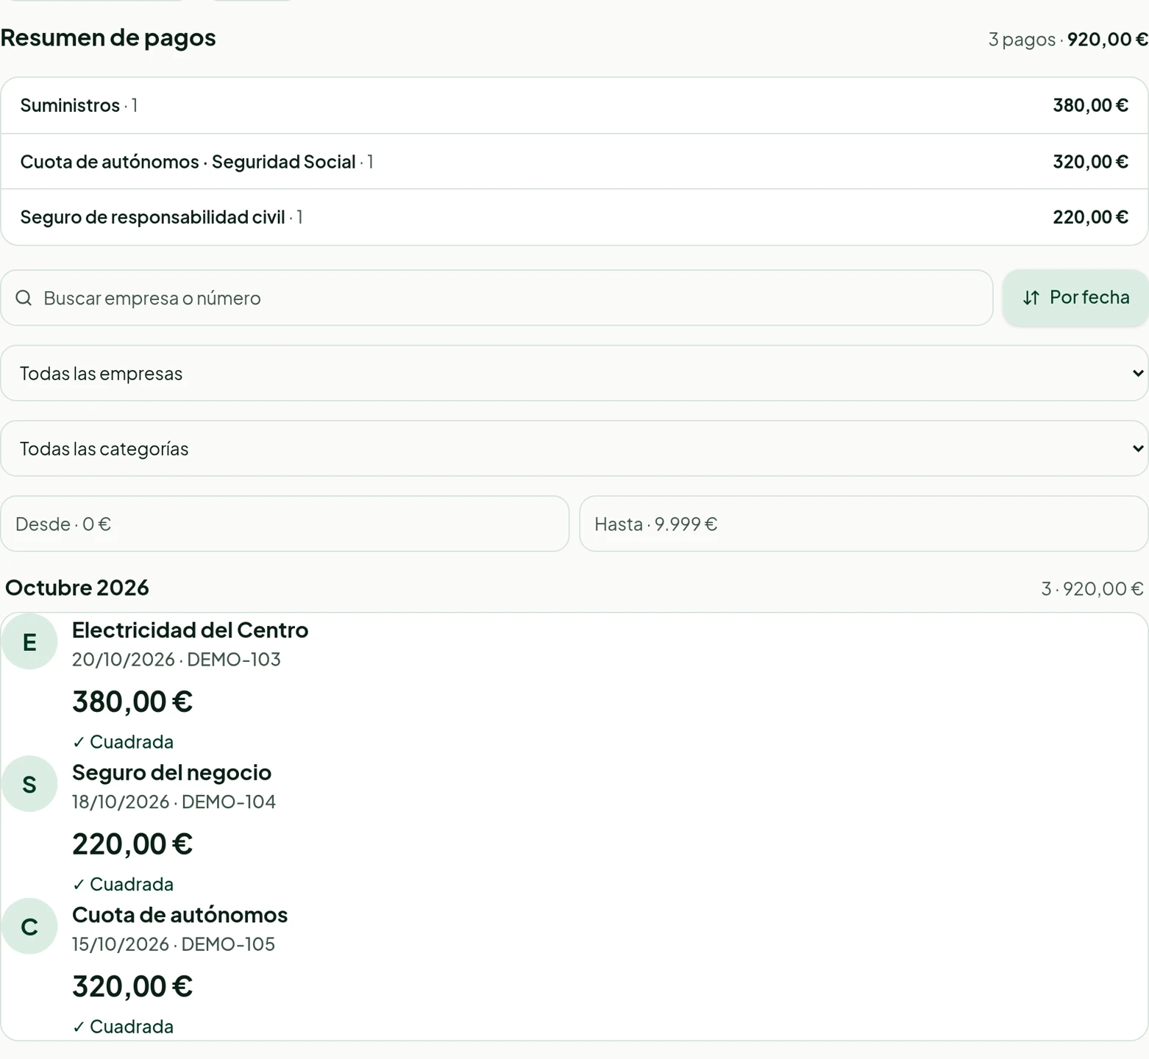Click 20/10/2026 · DEMO-103 reference
Image resolution: width=1149 pixels, height=1059 pixels.
(177, 659)
